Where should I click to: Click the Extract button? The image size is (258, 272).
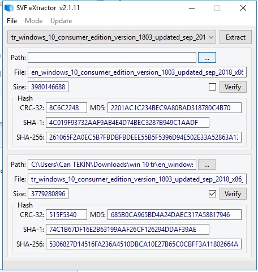click(x=235, y=37)
